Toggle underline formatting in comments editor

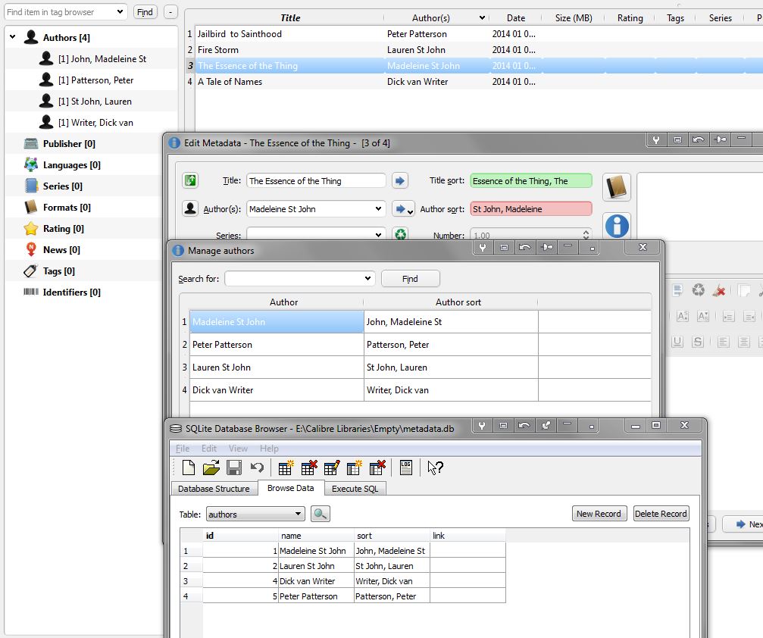click(x=677, y=342)
